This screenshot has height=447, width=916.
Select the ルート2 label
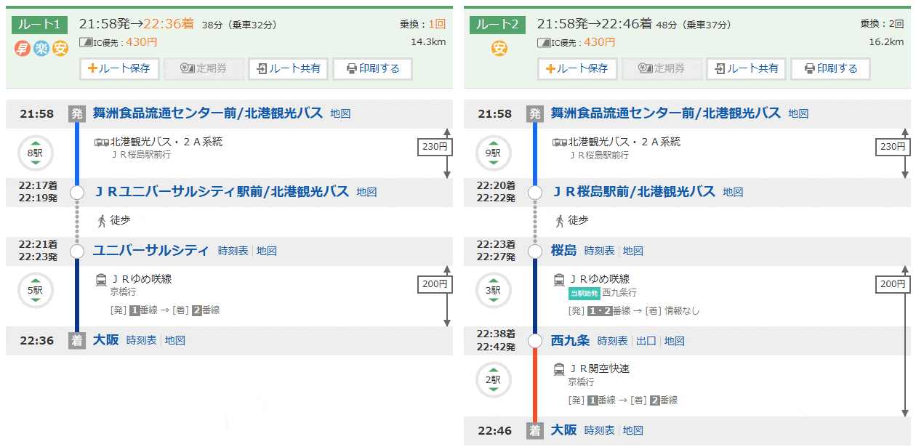click(497, 24)
